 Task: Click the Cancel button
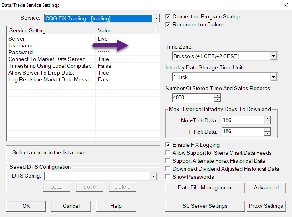click(x=71, y=206)
